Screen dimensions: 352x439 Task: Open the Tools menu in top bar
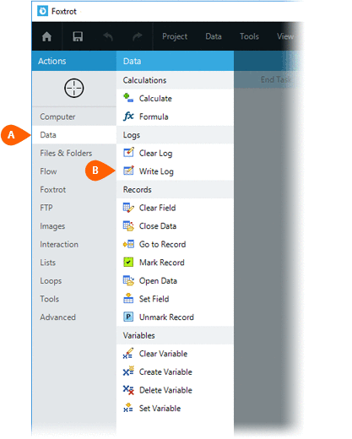(249, 36)
